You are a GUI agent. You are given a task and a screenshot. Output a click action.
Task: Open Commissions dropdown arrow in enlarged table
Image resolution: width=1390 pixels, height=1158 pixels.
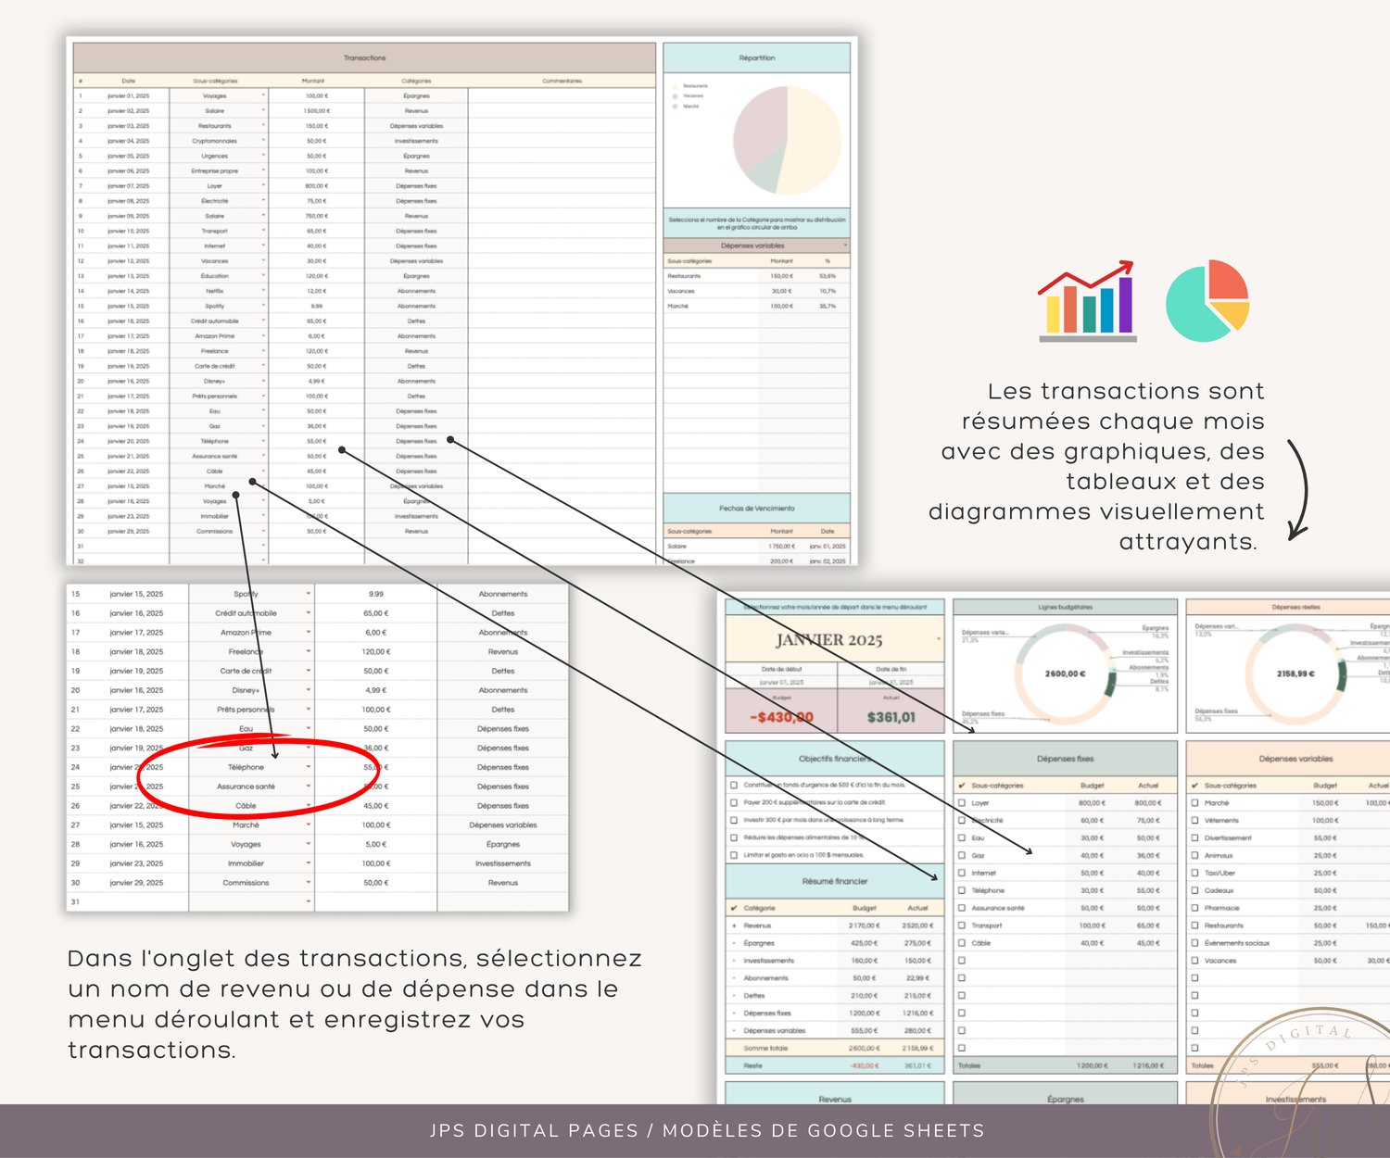pyautogui.click(x=309, y=883)
